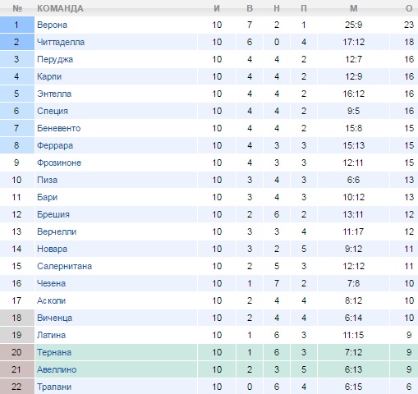Open the Трапани team link
Screen dimensions: 418x394
coord(54,387)
